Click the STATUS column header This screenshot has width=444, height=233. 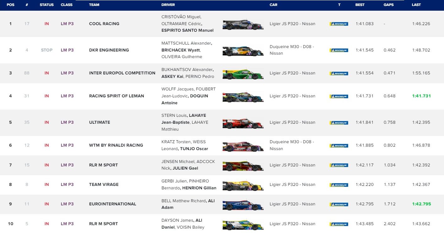coord(46,5)
